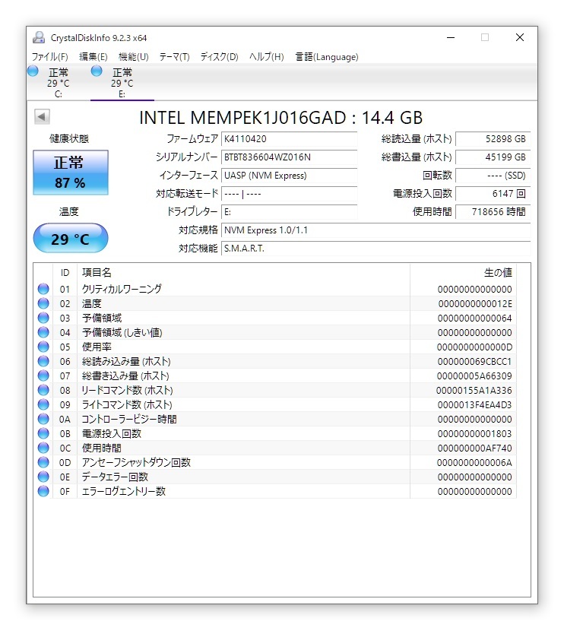This screenshot has height=637, width=564.
Task: Click status orb for ライトコマンド数 row
Action: [43, 404]
